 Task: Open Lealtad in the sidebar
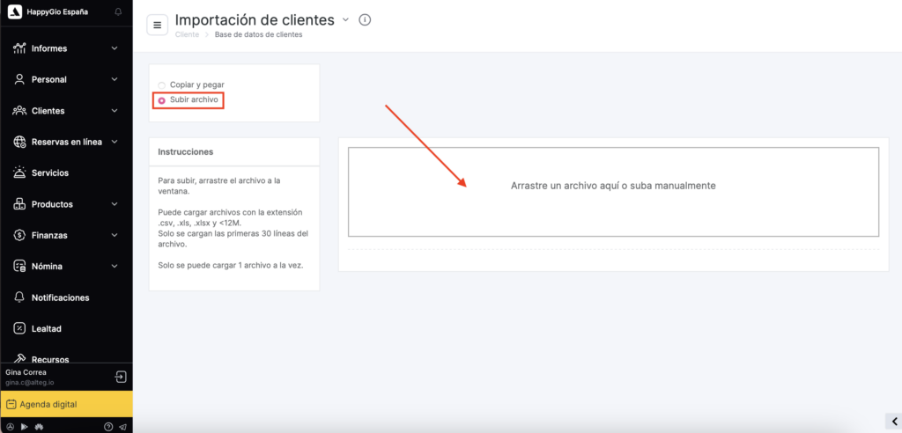(46, 328)
